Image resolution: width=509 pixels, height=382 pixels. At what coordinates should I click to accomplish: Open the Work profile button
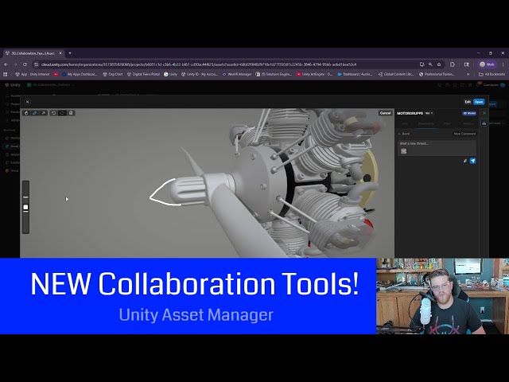tap(488, 64)
